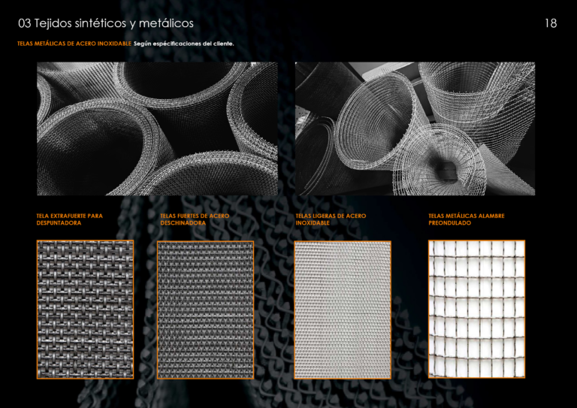Click the word "PREONDULADO"

449,223
